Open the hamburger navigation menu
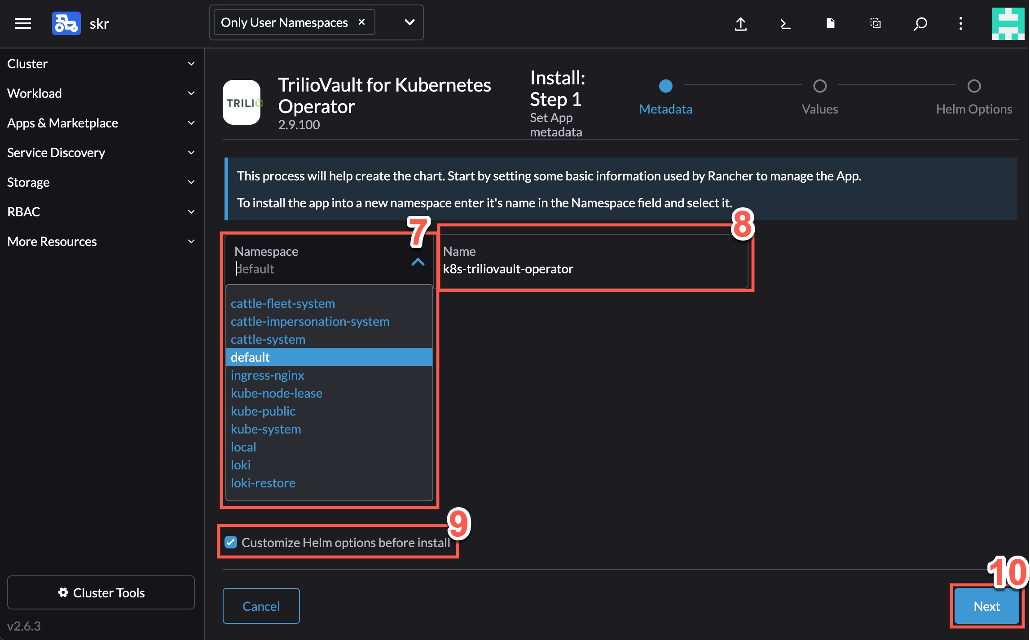Viewport: 1030px width, 640px height. tap(22, 23)
